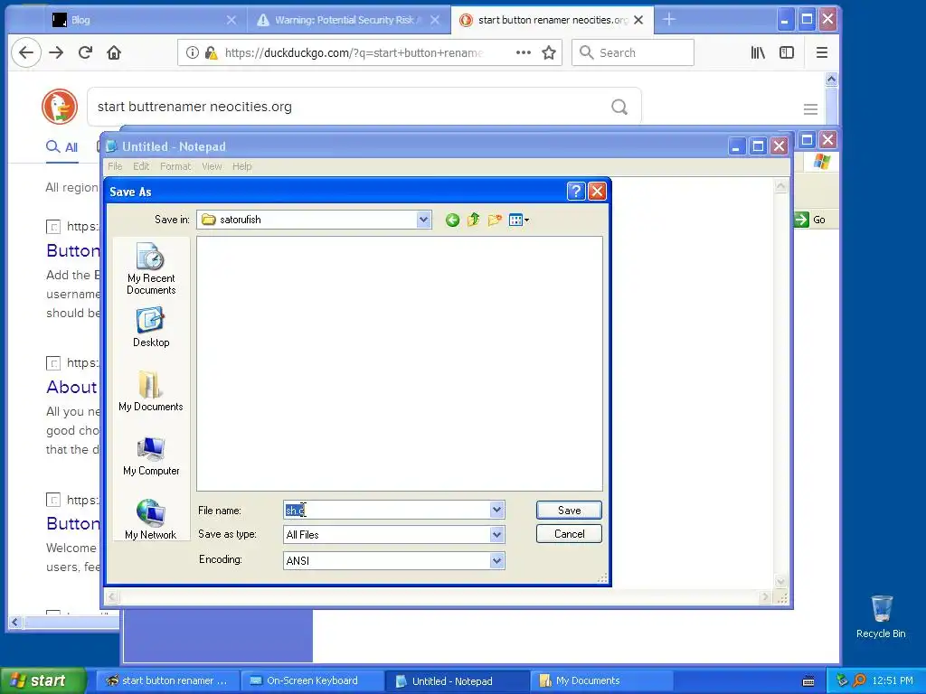Click Save button in Save As

[569, 510]
